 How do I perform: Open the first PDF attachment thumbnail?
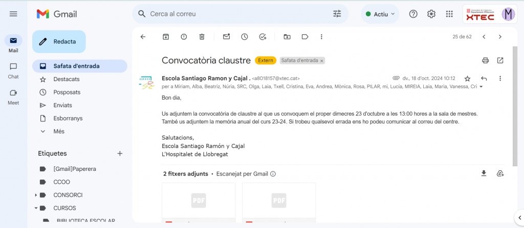[199, 201]
